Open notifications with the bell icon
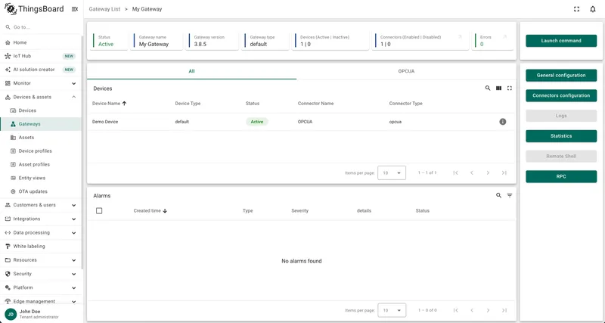This screenshot has height=323, width=605. 593,9
